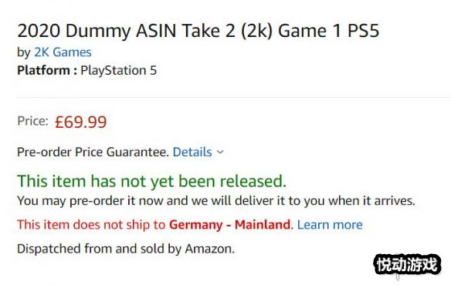Select the £69.99 price value
The width and height of the screenshot is (451, 288).
click(x=81, y=122)
